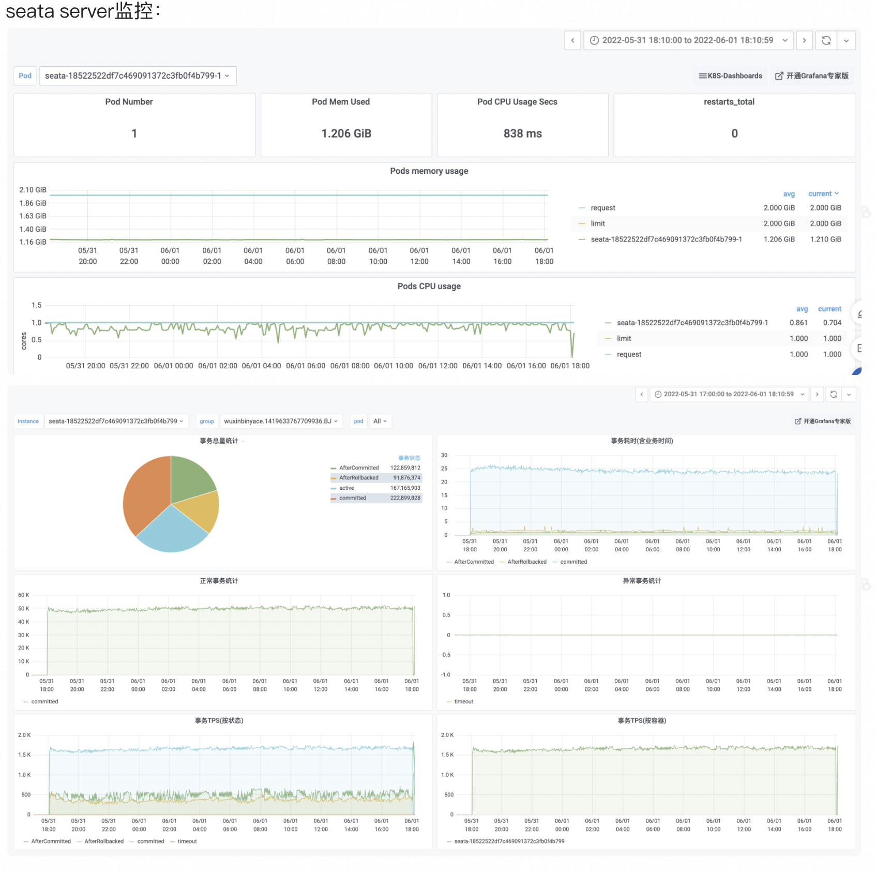Click the external-link icon beside the Pod dropdown row's 开通Grafana专家版

[779, 76]
